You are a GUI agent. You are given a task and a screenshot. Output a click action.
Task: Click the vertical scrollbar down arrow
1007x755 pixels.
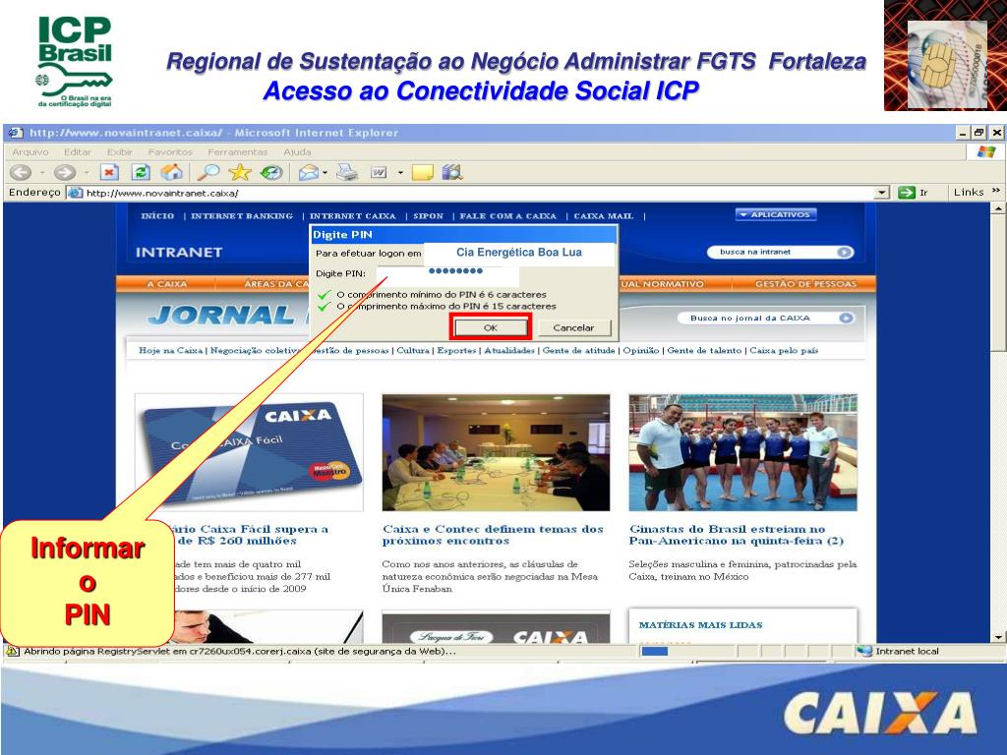(x=998, y=637)
